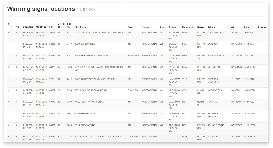273x148 pixels.
Task: Click municipality cell BRM
Action: click(x=185, y=125)
